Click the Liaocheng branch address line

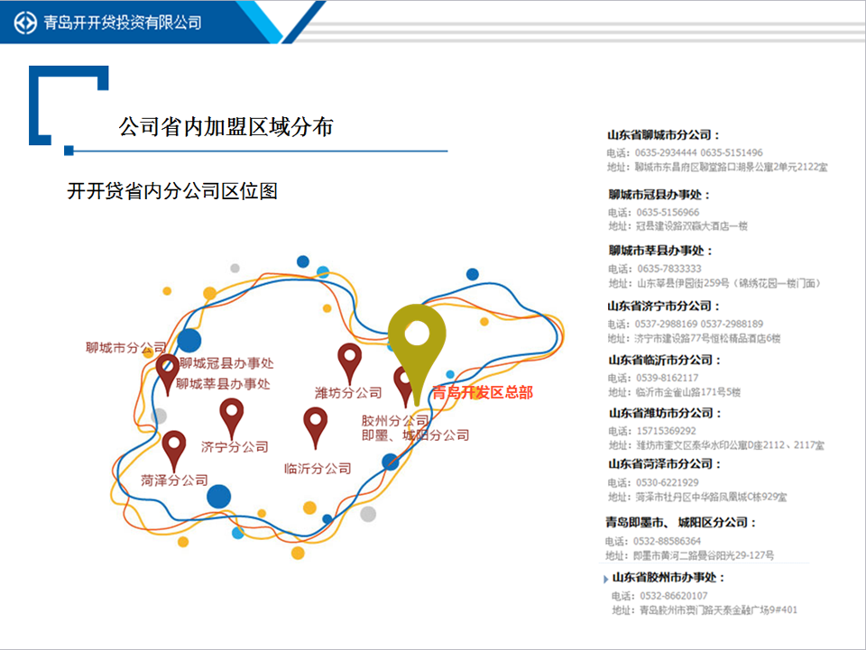[x=717, y=167]
